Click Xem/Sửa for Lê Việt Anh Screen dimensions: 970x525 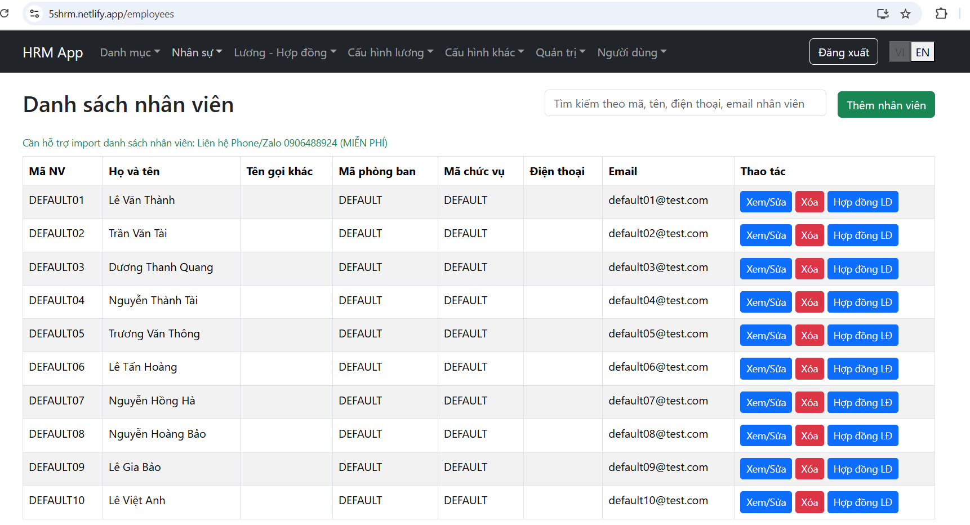766,502
